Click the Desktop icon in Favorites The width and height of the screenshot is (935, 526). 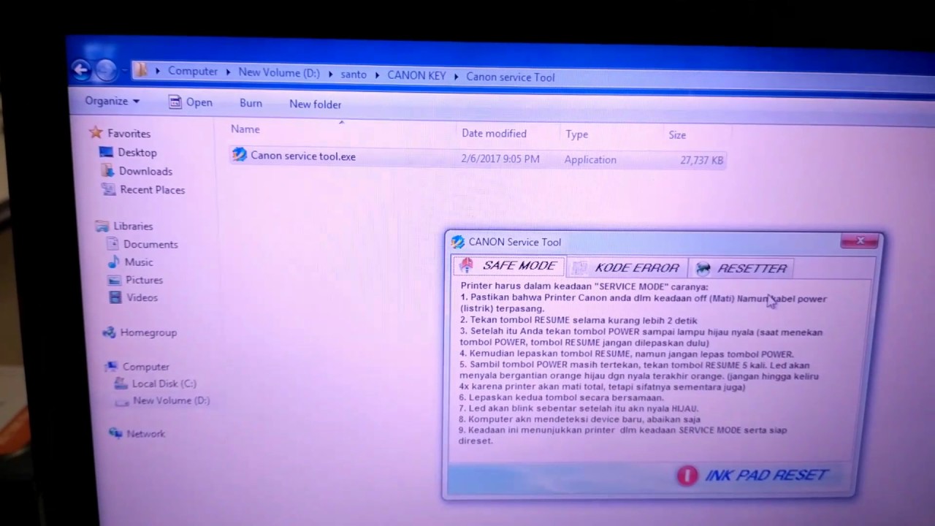click(106, 152)
